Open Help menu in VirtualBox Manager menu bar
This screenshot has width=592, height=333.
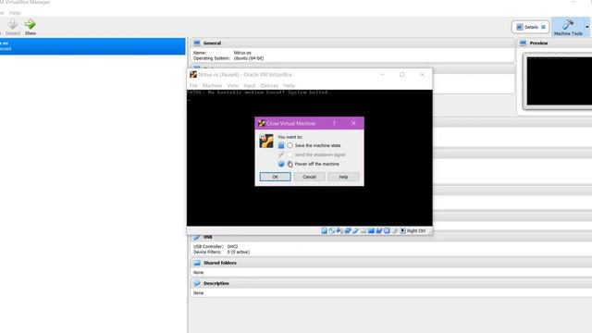point(15,13)
